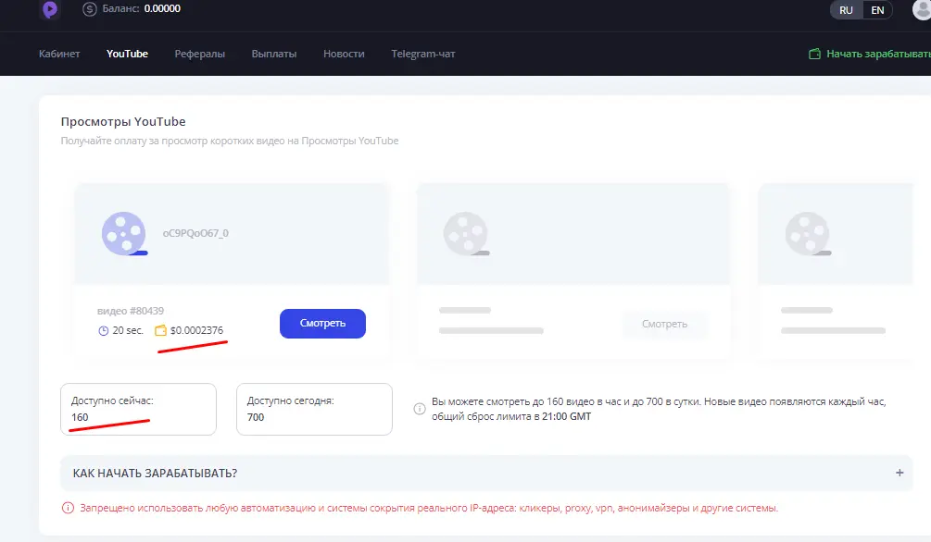Click the video ID oC9PQoO67_0 text
This screenshot has height=542, width=931.
pos(195,234)
